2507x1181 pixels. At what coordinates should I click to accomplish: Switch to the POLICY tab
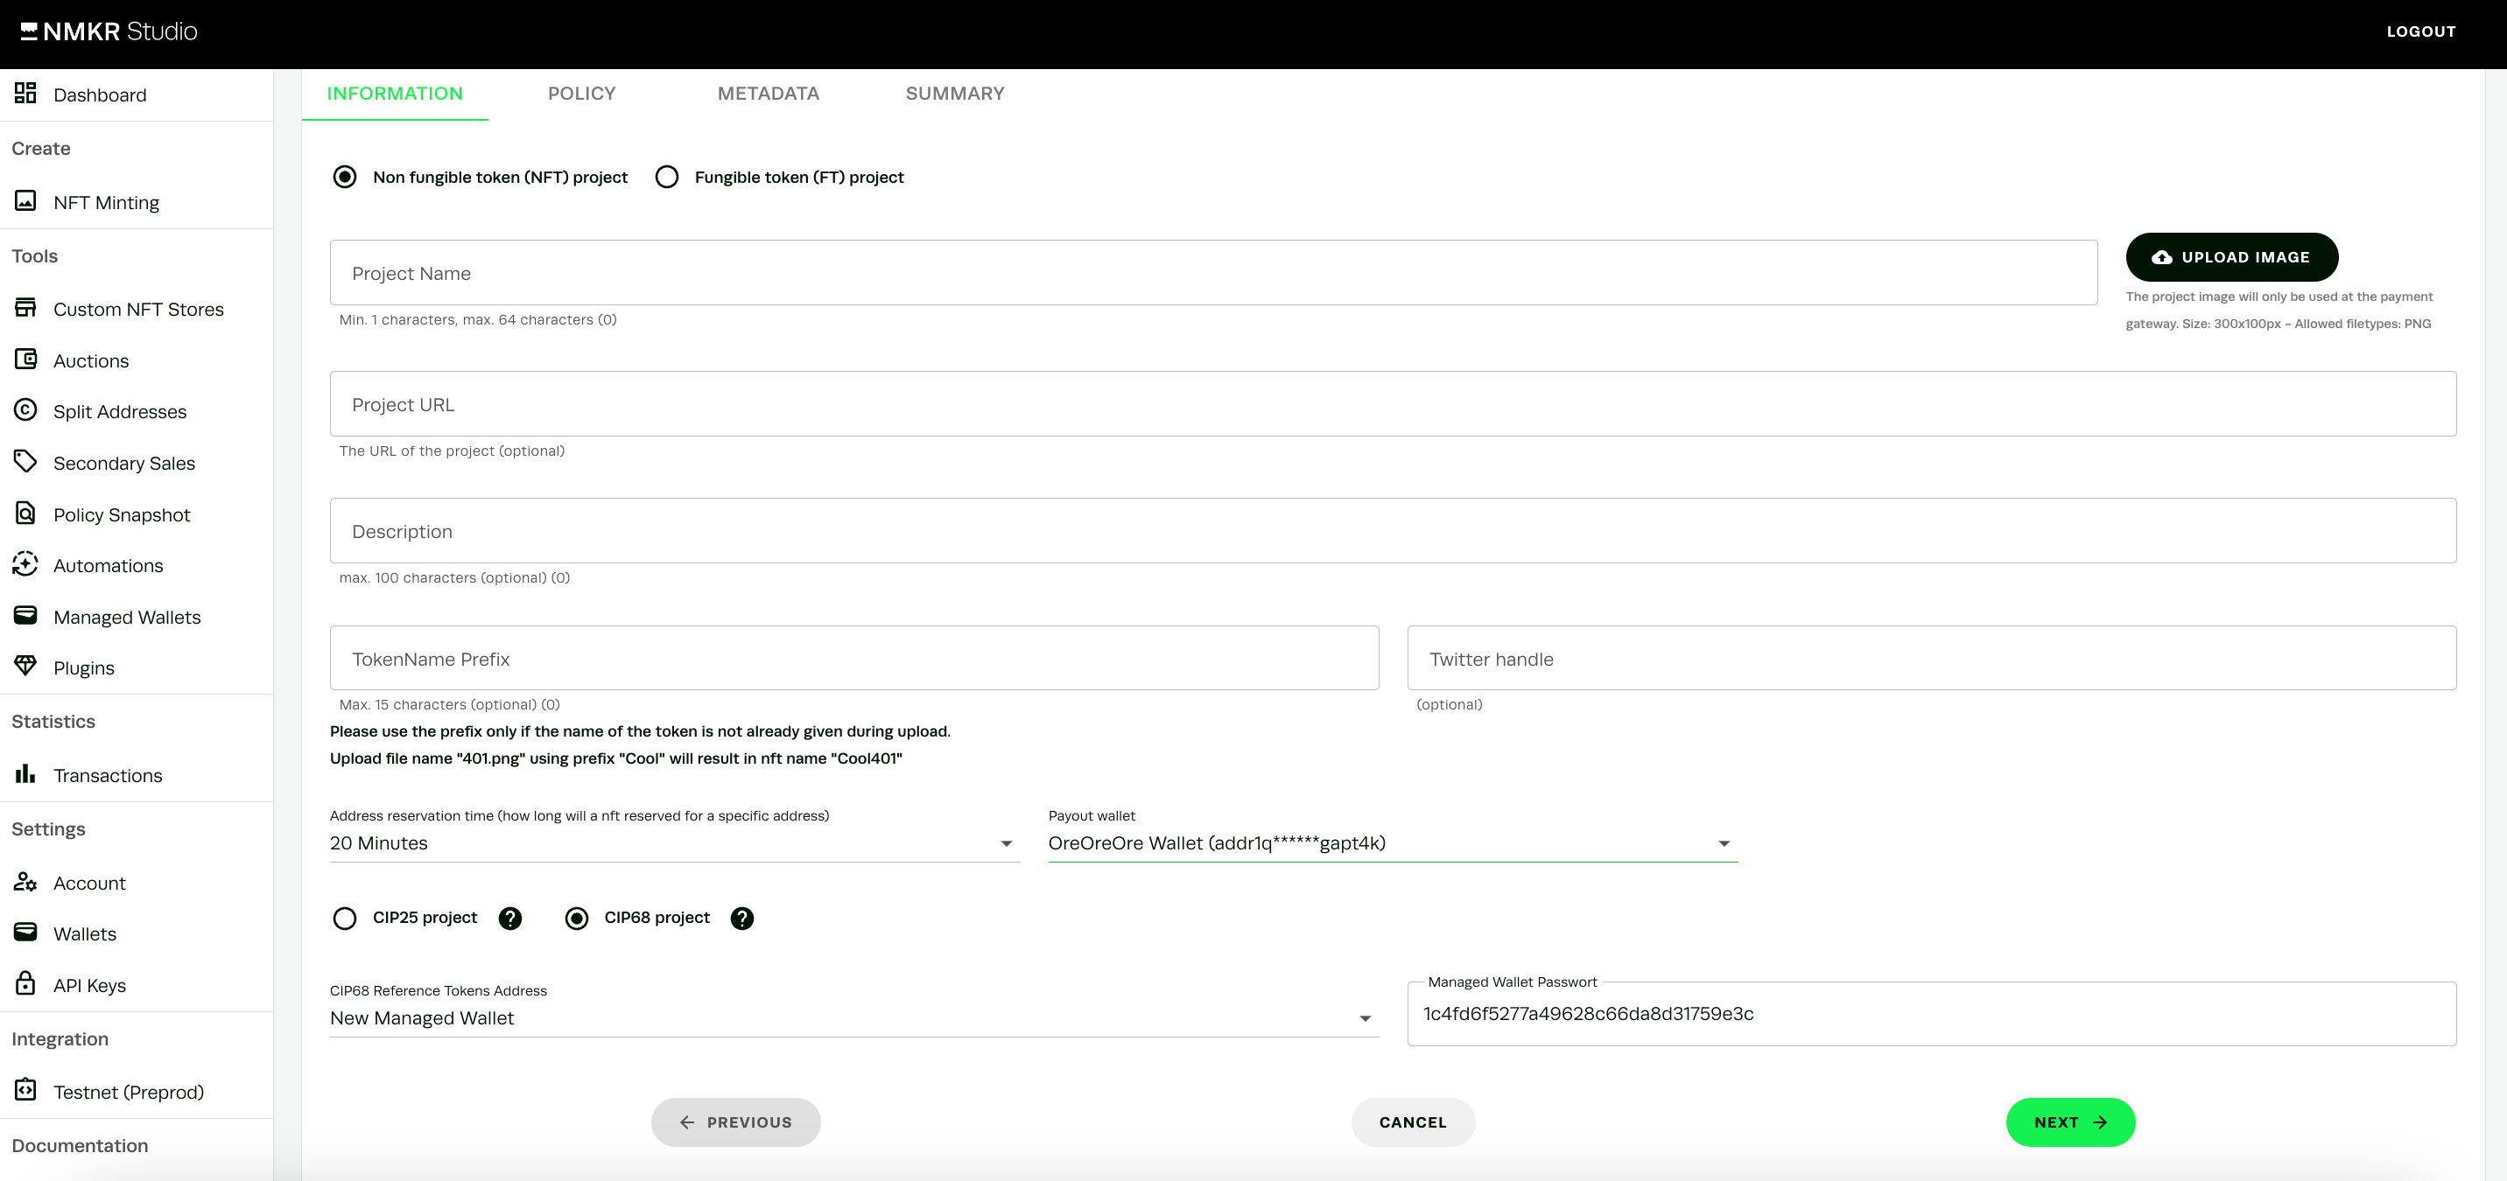click(581, 94)
